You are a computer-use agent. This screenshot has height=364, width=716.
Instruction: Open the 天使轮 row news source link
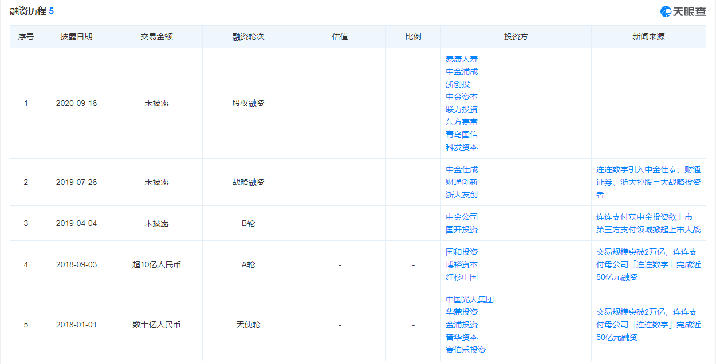pos(648,325)
